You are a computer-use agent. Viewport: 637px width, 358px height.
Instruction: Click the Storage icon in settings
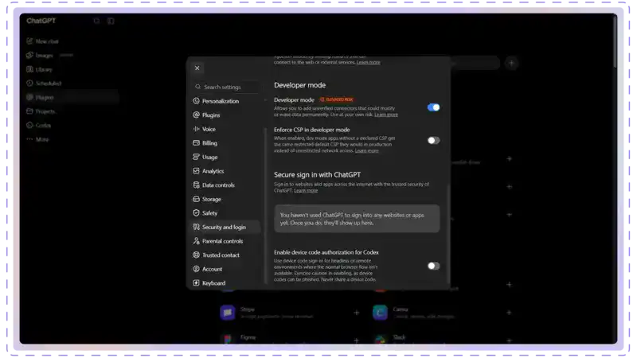click(196, 199)
